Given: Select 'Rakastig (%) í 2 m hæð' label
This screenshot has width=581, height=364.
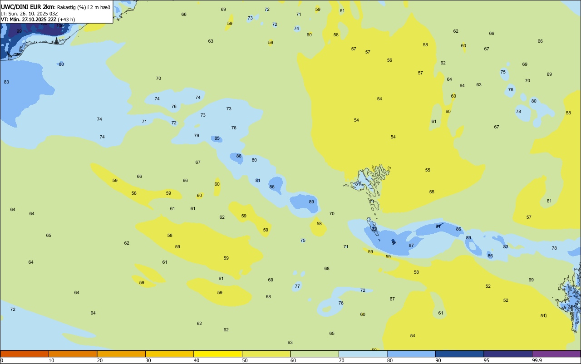Looking at the screenshot, I should pyautogui.click(x=84, y=7).
